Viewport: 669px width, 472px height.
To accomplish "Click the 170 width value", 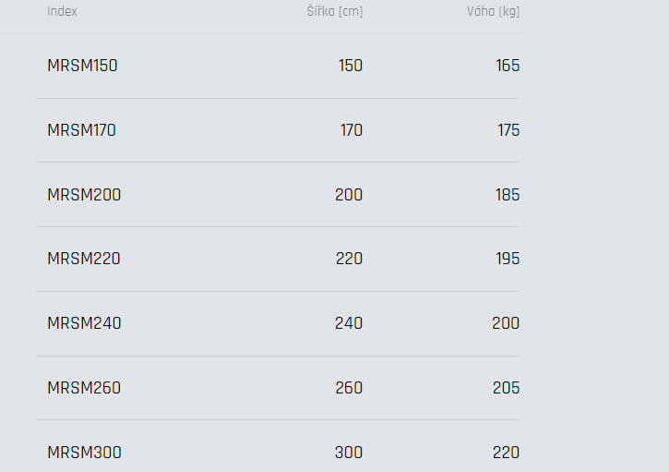I will tap(352, 130).
